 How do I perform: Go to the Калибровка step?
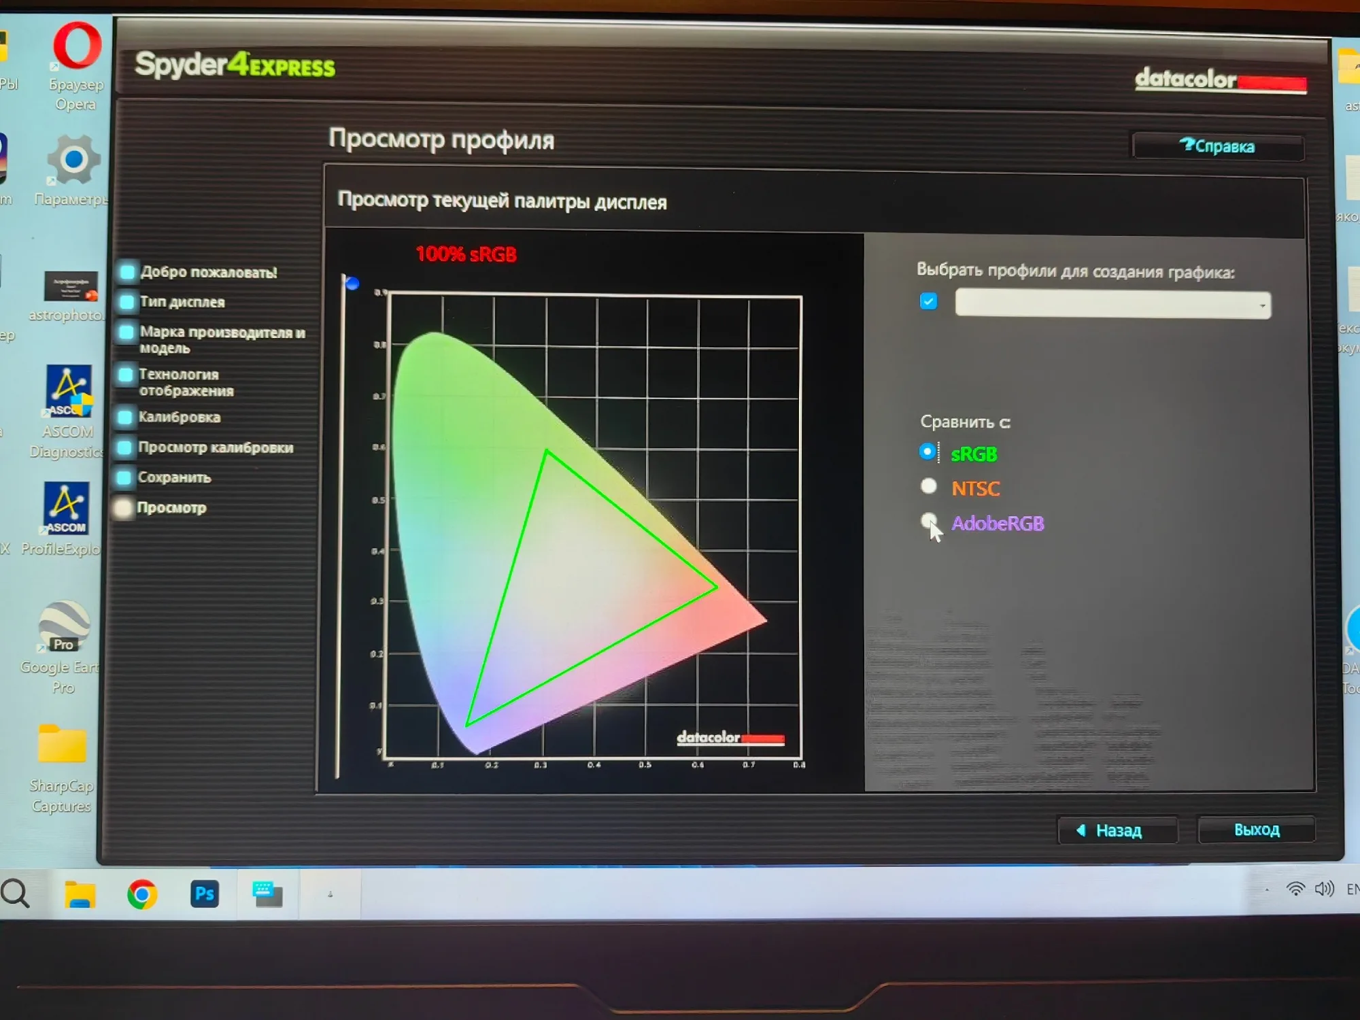tap(179, 417)
